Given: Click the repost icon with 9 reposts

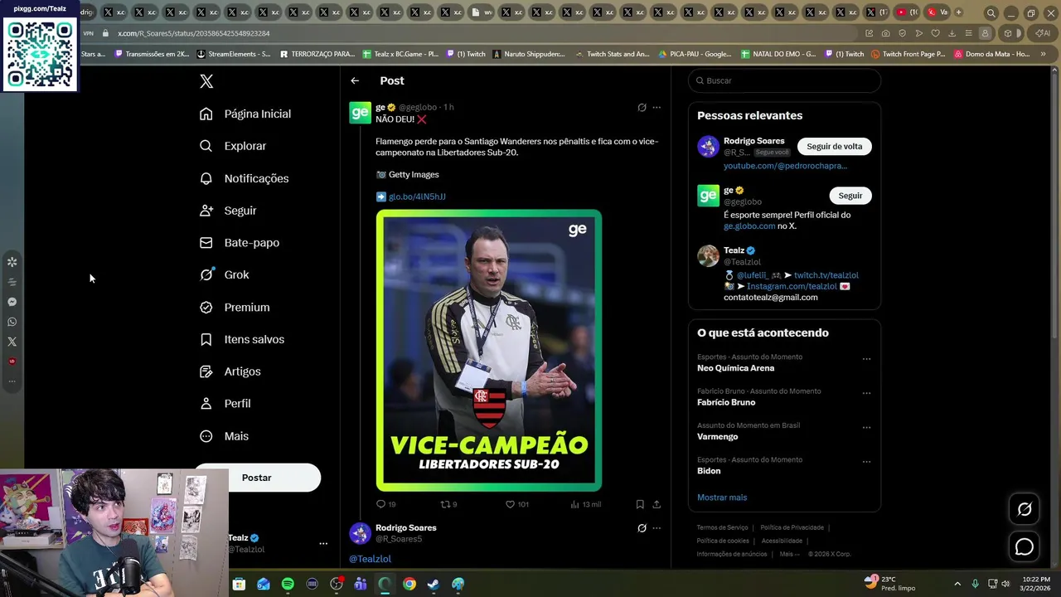Looking at the screenshot, I should click(x=444, y=504).
